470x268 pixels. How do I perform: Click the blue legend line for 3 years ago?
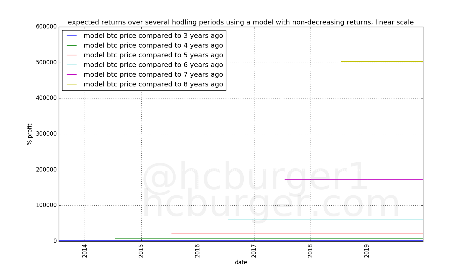[x=72, y=36]
